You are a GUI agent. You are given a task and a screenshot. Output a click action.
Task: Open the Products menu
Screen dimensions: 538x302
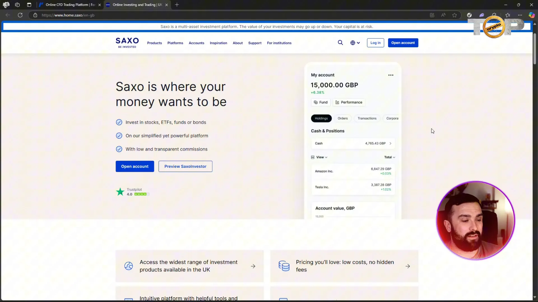tap(154, 43)
